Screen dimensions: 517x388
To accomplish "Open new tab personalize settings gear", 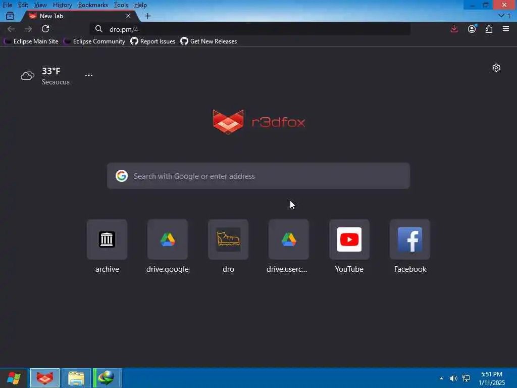I will click(x=496, y=68).
